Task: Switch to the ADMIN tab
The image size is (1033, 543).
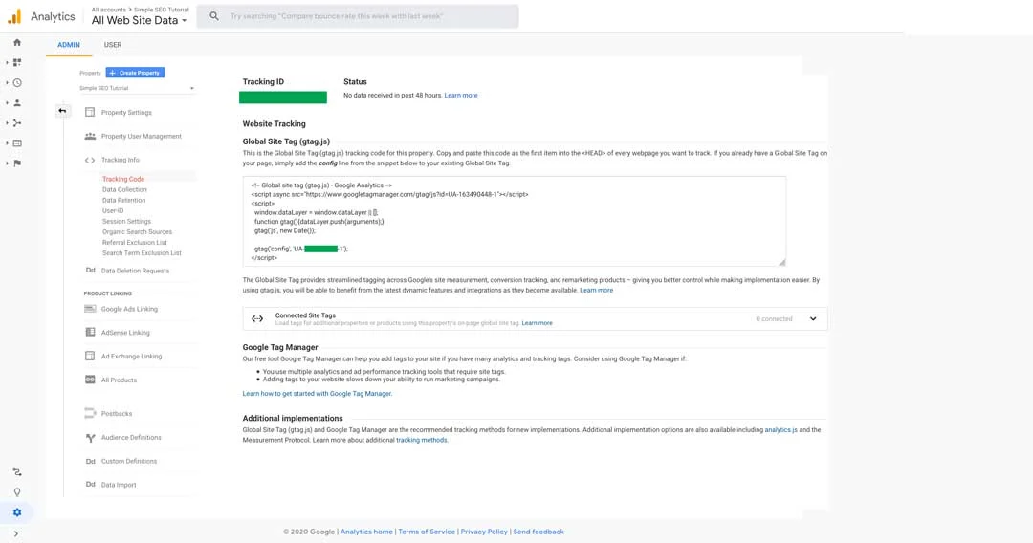Action: click(x=69, y=45)
